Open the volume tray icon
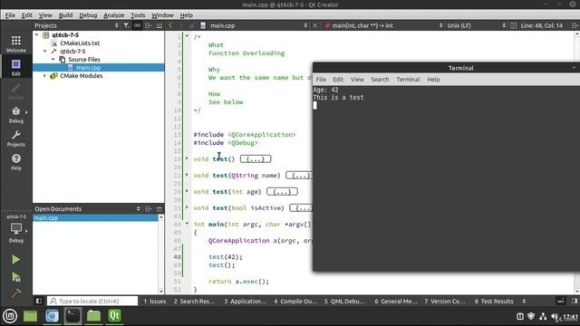 coord(555,316)
